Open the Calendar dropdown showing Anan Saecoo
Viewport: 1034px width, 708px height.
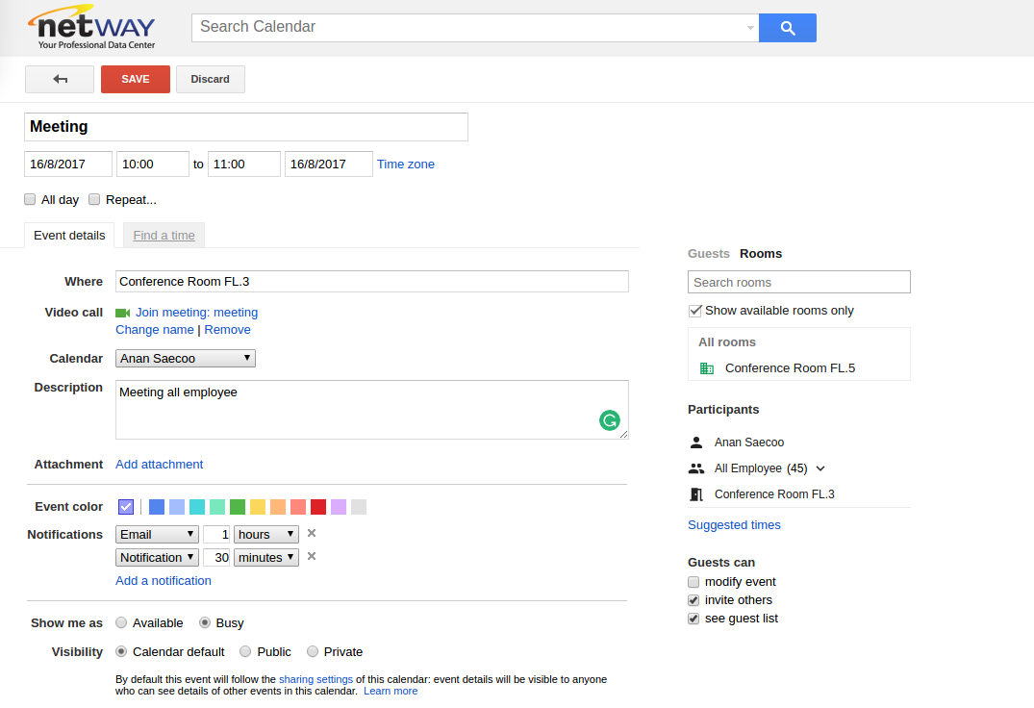(186, 359)
